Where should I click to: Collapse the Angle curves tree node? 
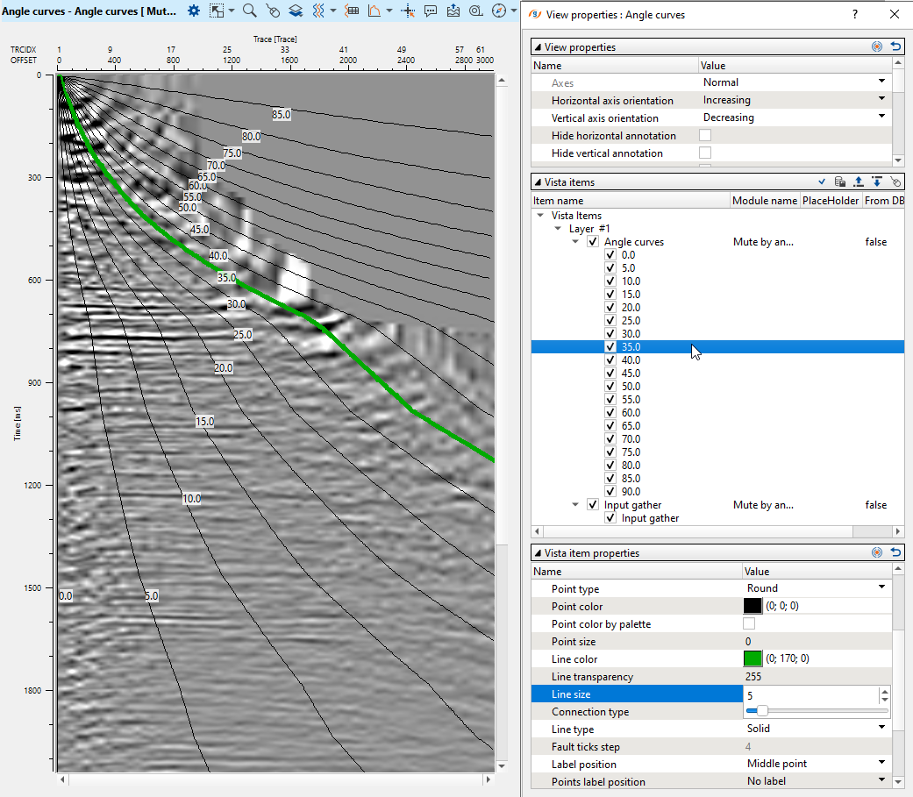575,242
